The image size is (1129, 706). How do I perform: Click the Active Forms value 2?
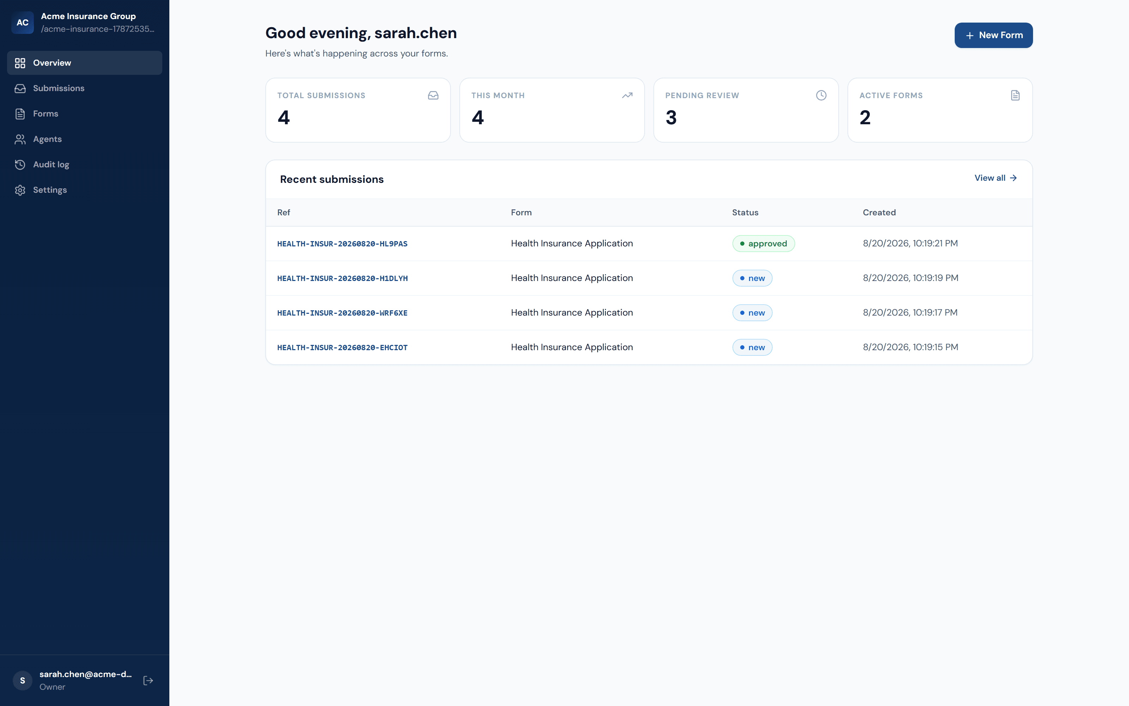pyautogui.click(x=865, y=118)
